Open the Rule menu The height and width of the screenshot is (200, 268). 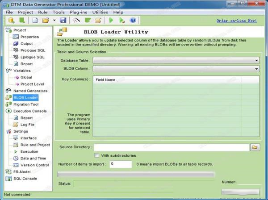(43, 12)
